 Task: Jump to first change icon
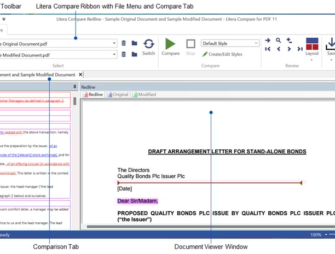pyautogui.click(x=268, y=49)
